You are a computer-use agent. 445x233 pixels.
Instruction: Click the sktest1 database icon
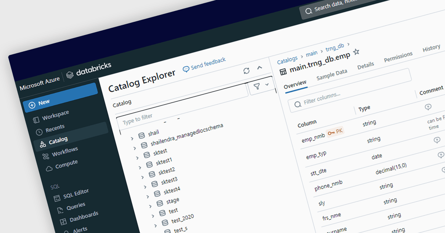tap(149, 164)
